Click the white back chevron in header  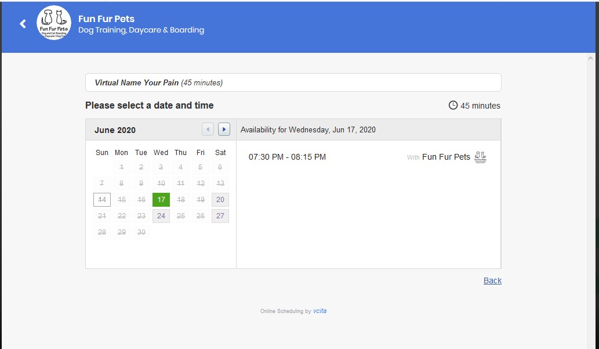click(23, 24)
